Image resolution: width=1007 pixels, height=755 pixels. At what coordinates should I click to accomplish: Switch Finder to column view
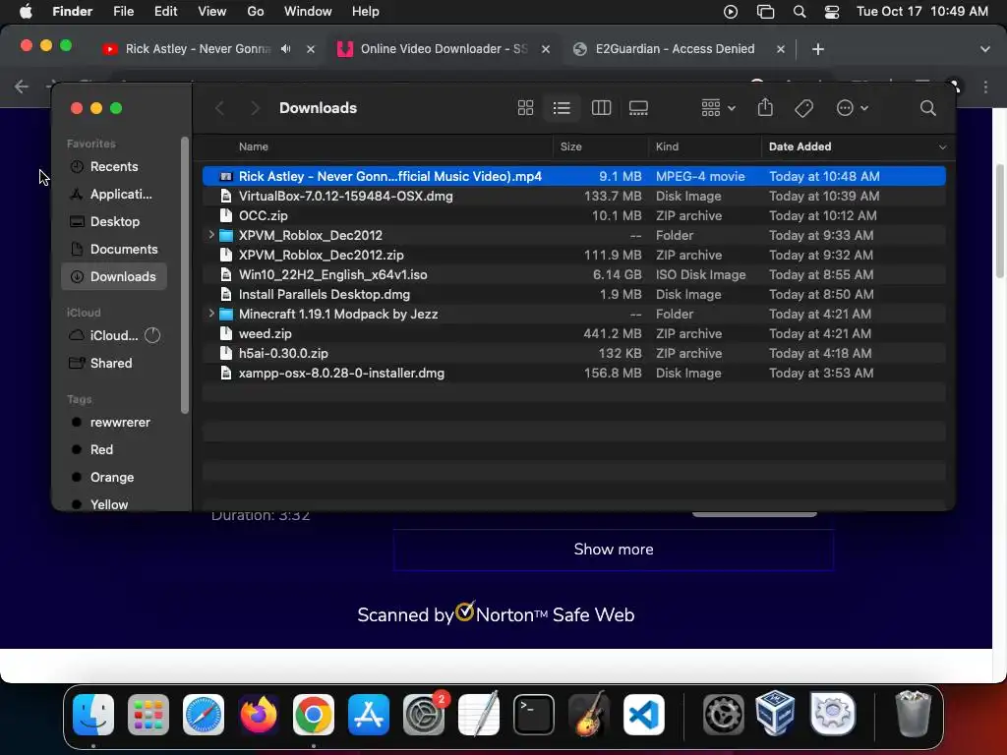pos(601,108)
